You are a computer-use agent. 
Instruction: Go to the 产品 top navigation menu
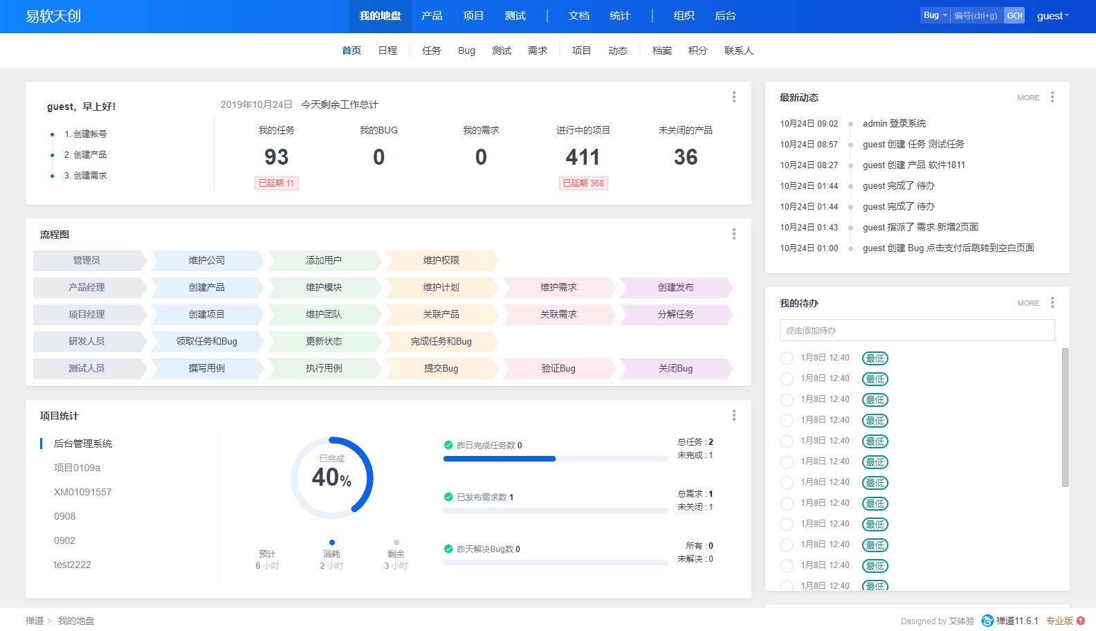[432, 16]
